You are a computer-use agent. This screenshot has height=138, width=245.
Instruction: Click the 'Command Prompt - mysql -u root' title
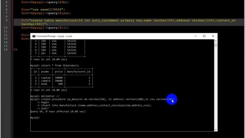click(x=54, y=36)
